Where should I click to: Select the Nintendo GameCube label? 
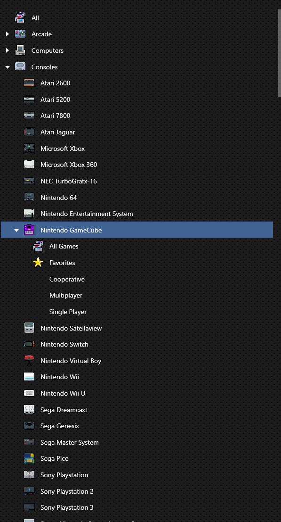[71, 230]
